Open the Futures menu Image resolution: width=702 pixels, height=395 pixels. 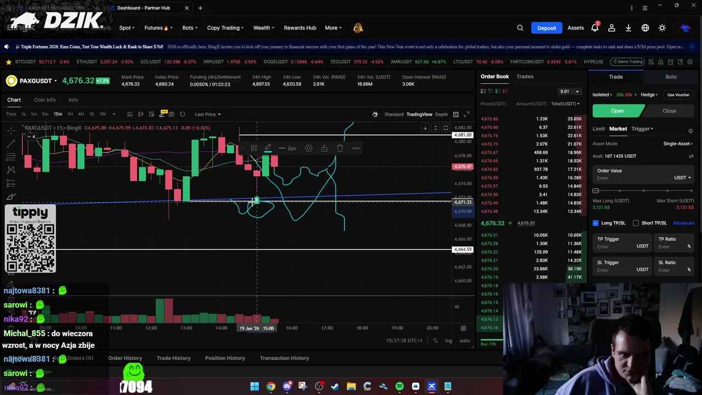click(158, 28)
